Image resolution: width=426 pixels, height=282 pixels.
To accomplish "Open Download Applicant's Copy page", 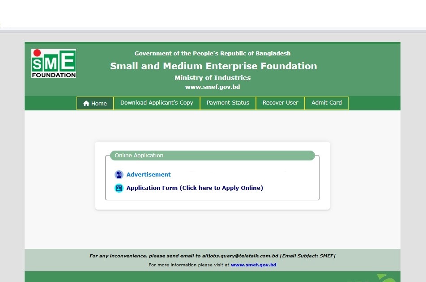I will pyautogui.click(x=157, y=103).
